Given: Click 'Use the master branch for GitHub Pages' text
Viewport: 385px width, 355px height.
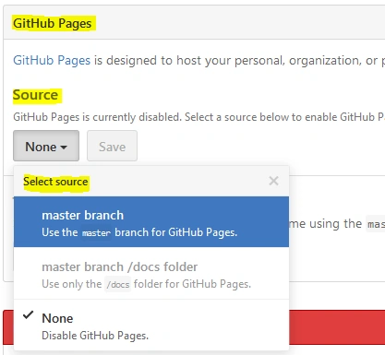Looking at the screenshot, I should pos(139,232).
